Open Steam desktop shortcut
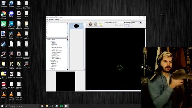192x108 pixels. point(4,45)
